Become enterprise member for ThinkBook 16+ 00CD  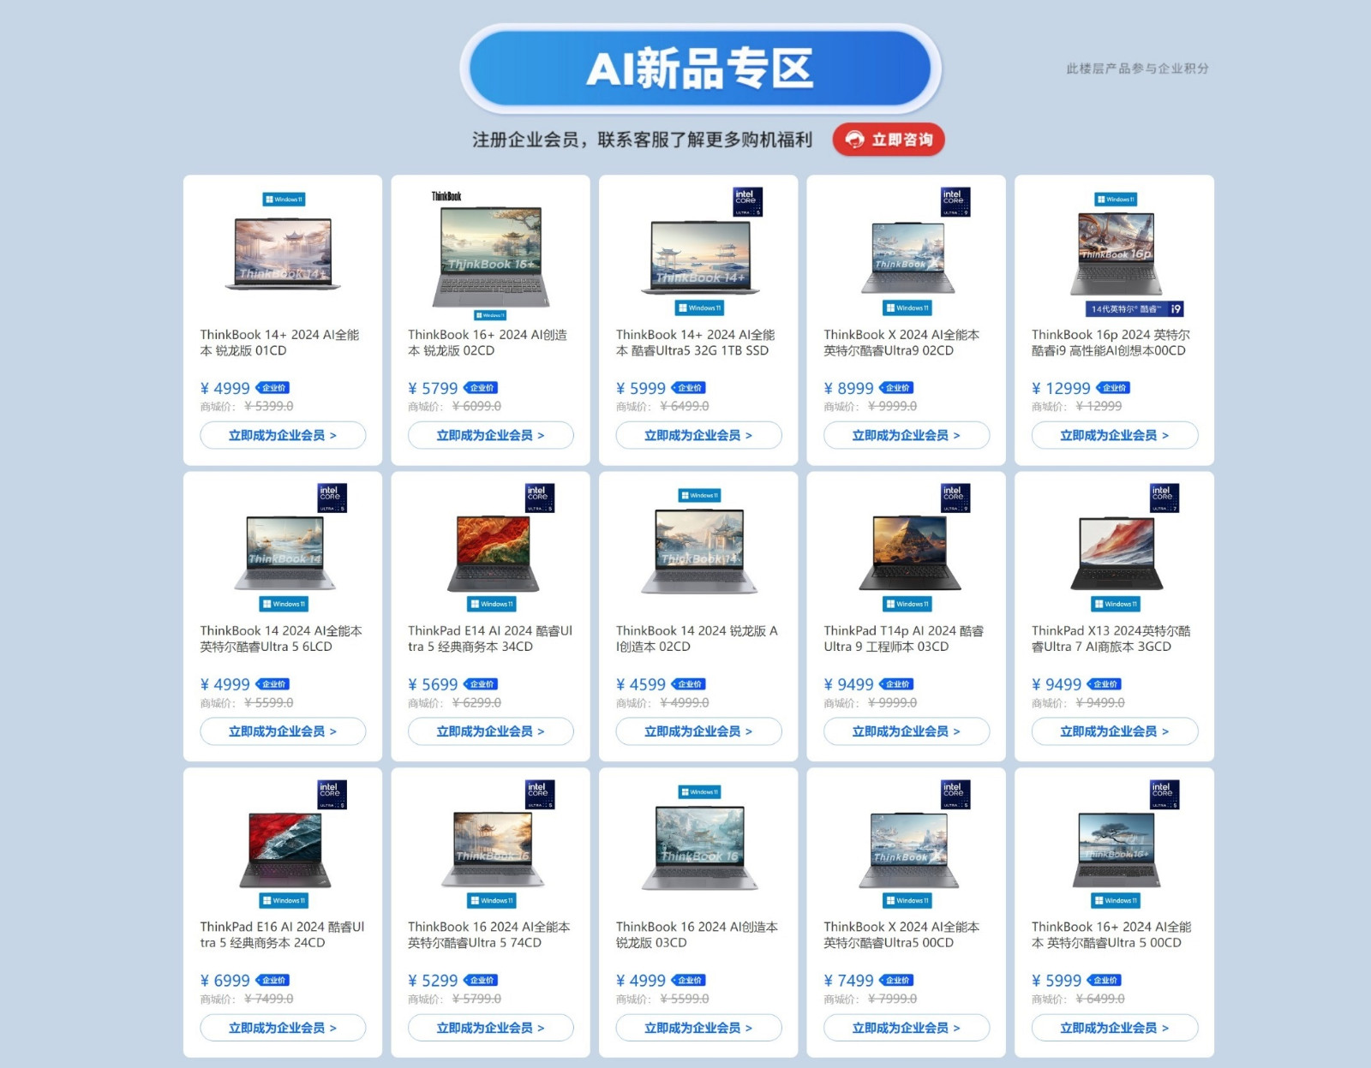click(x=1115, y=1028)
